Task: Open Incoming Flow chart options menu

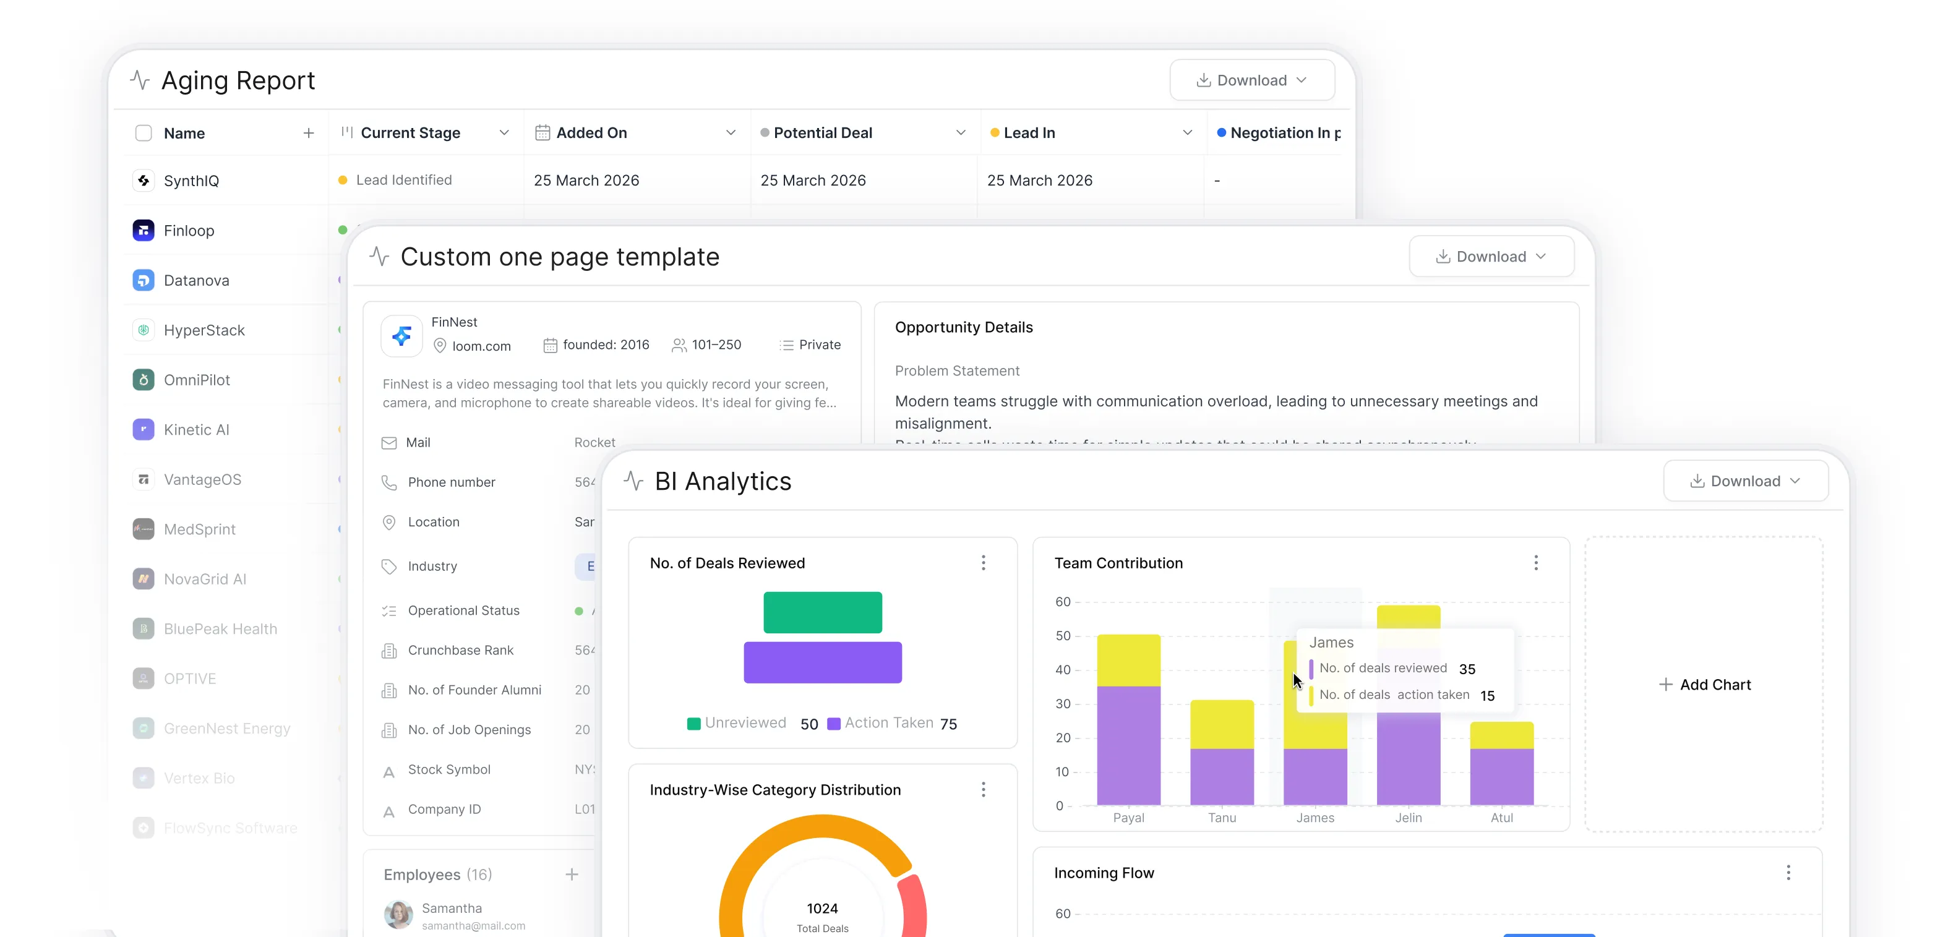Action: coord(1788,873)
